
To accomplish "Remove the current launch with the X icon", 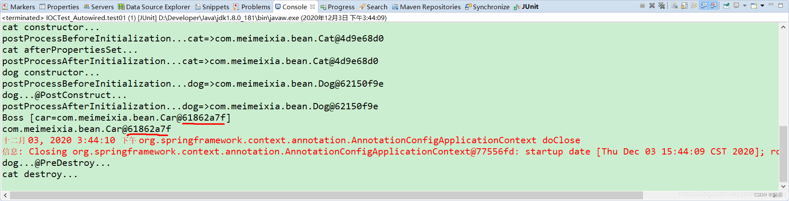I will 652,5.
